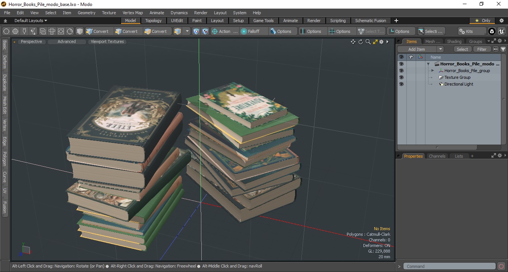The image size is (508, 272).
Task: Open the Selection toolbar button
Action: (x=431, y=31)
